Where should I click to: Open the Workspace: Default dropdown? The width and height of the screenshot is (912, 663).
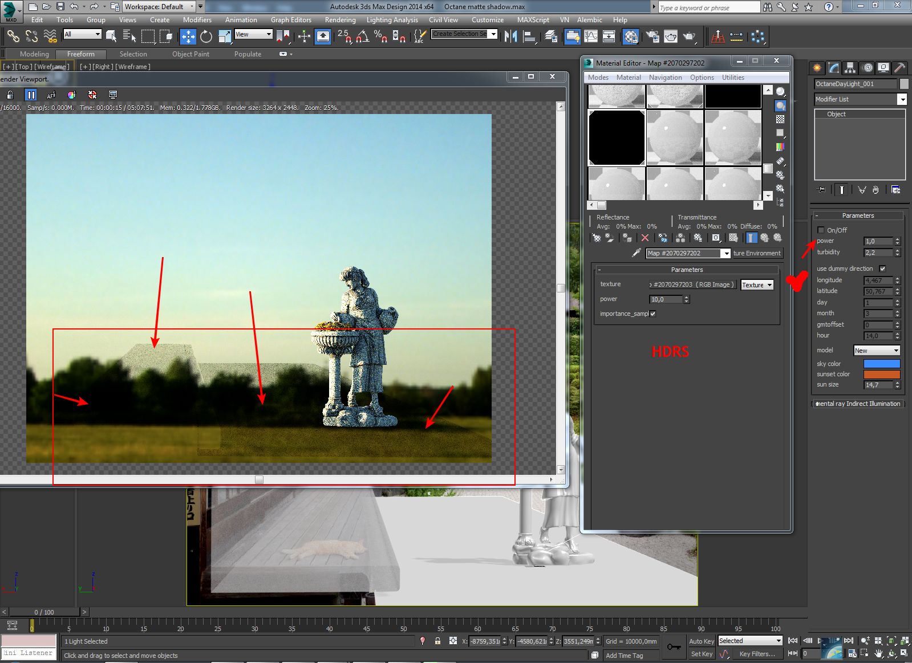[x=160, y=7]
